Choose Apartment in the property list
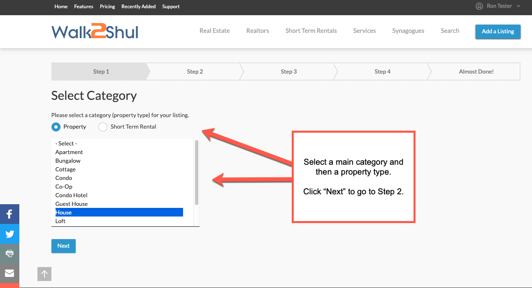This screenshot has height=288, width=532. click(x=119, y=152)
